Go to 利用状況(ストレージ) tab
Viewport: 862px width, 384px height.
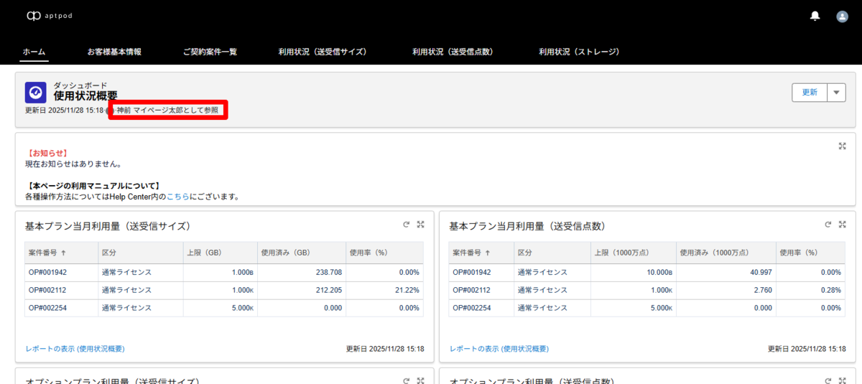point(579,52)
